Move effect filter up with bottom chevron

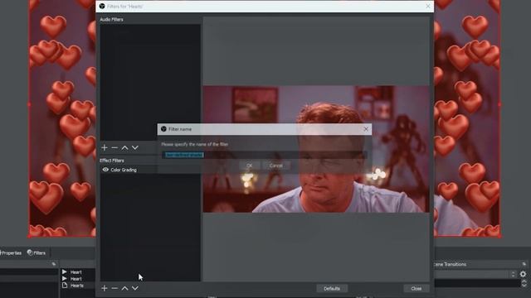[124, 288]
